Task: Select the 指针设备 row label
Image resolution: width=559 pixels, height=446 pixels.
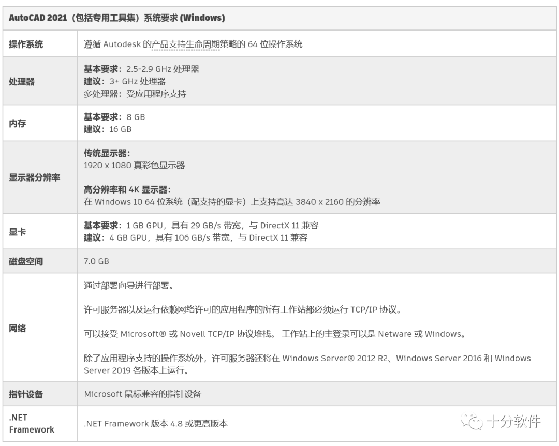Action: click(26, 394)
